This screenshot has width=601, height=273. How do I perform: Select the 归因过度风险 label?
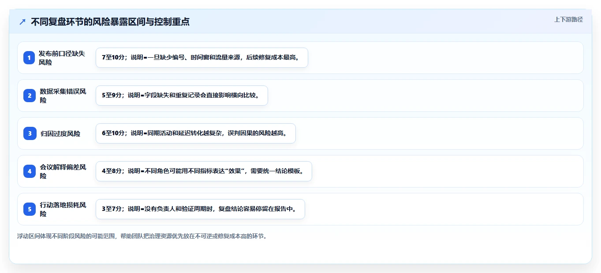click(x=60, y=133)
